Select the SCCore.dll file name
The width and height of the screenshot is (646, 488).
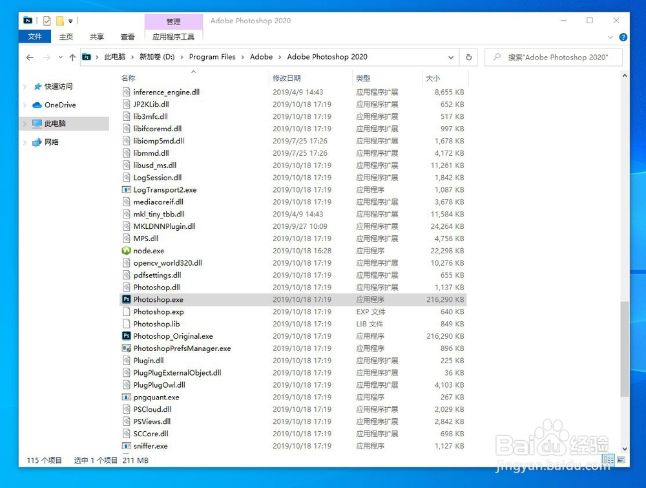point(151,434)
